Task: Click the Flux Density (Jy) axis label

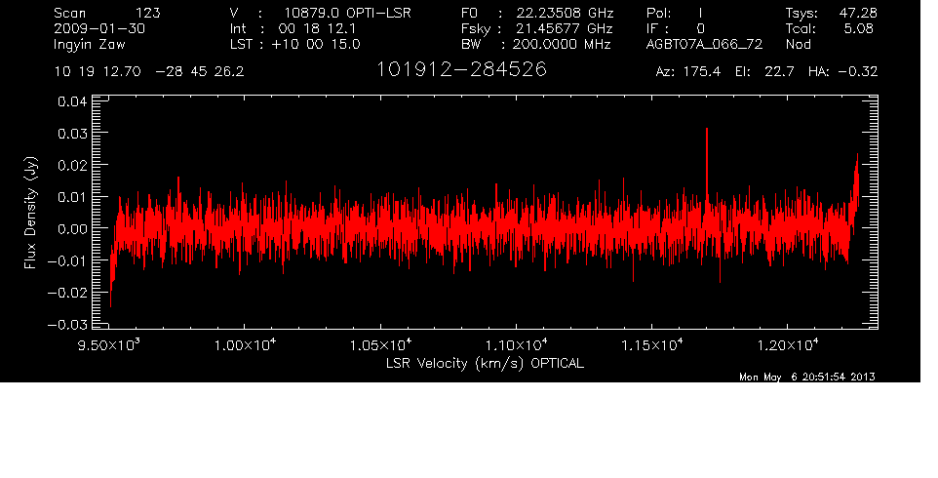Action: 30,213
